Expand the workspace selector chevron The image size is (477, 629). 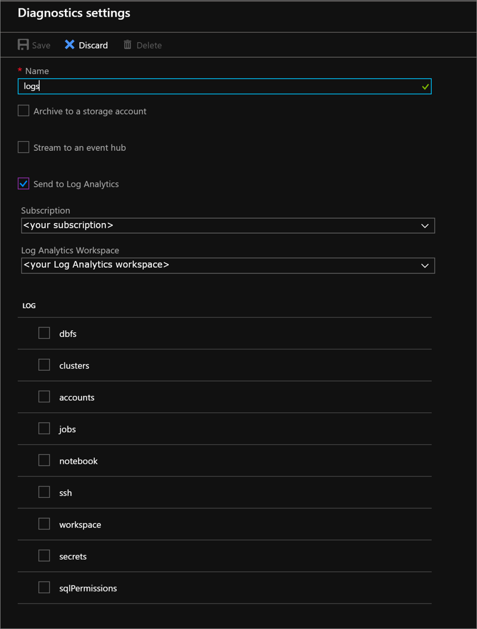(425, 265)
